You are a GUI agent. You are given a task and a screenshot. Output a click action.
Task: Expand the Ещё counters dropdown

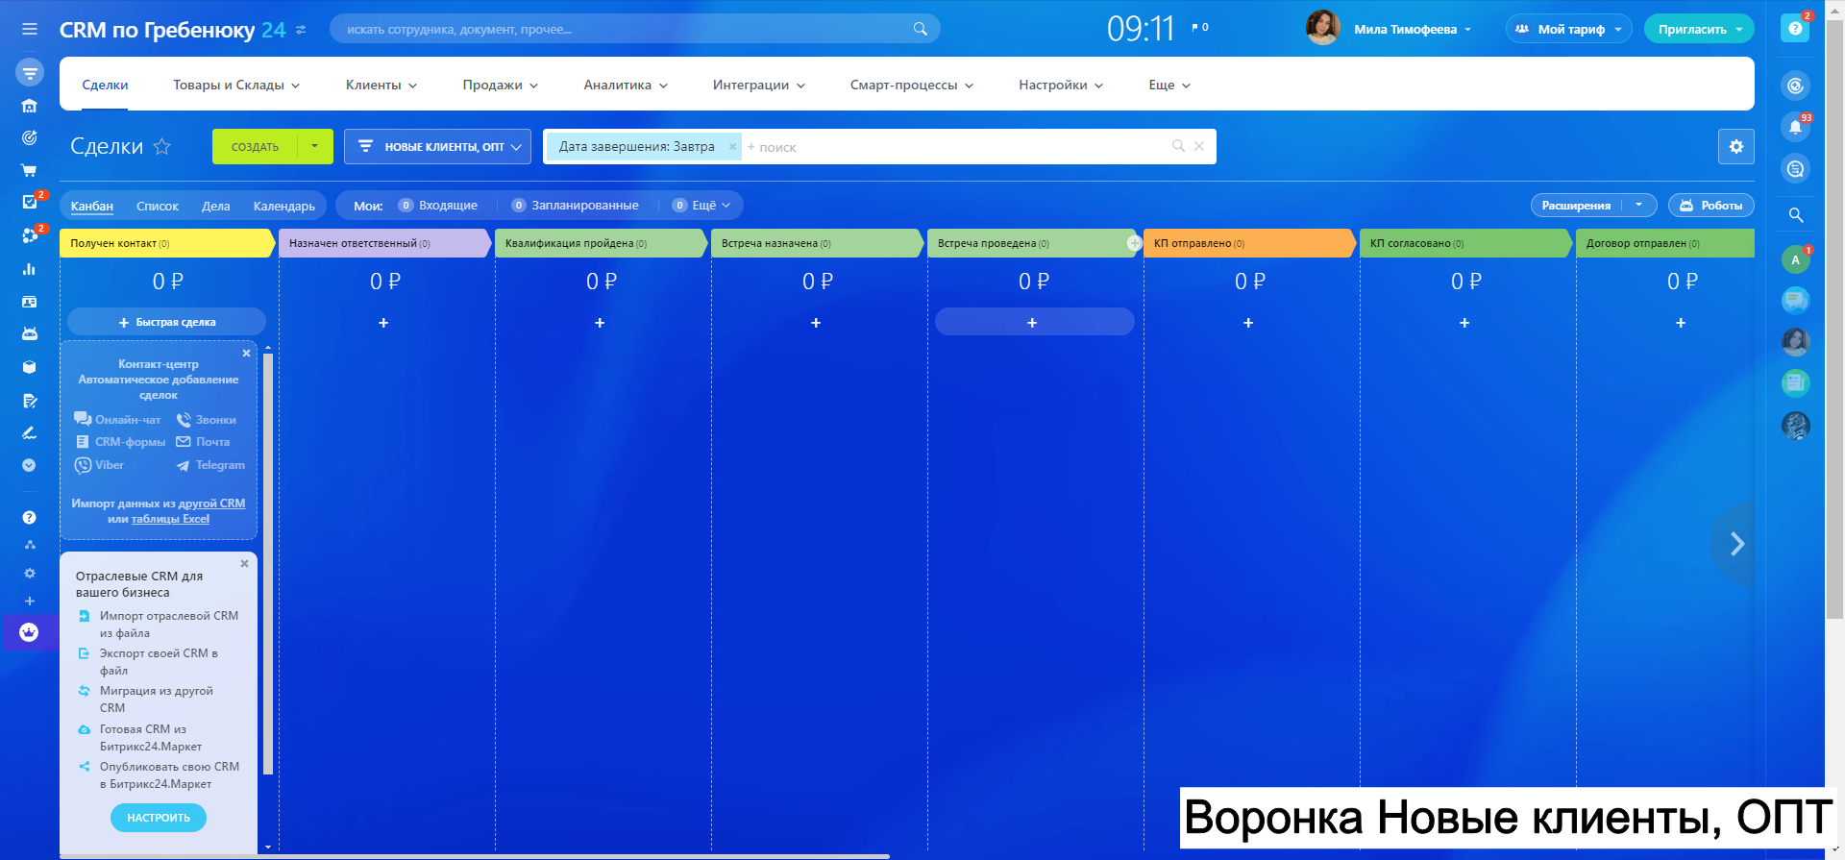click(x=702, y=205)
